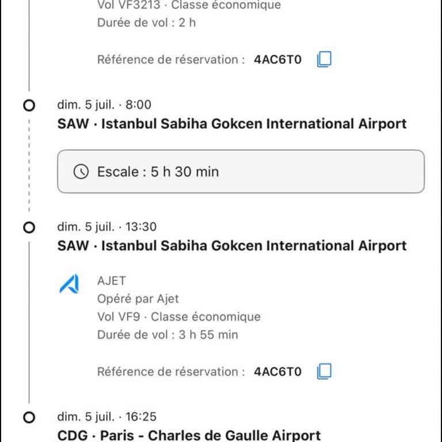442x442 pixels.
Task: Click second 4AC6T0 reservation code
Action: click(x=277, y=372)
